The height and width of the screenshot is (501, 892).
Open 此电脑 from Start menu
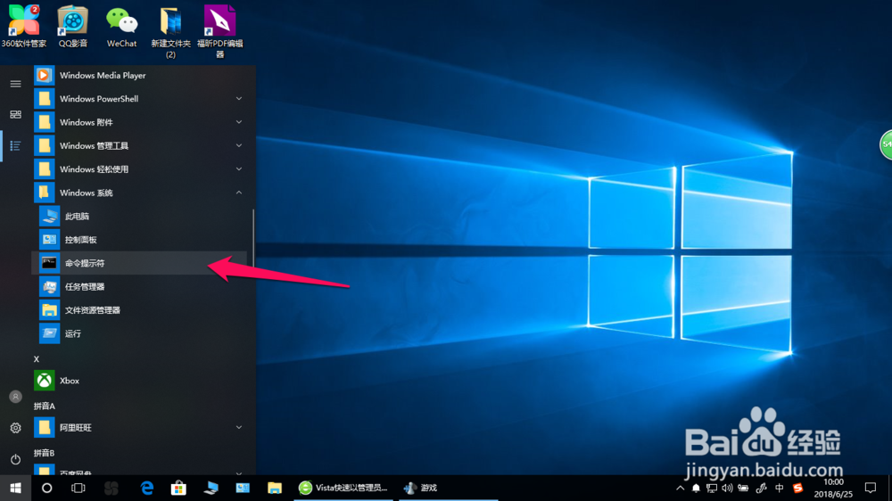coord(139,216)
